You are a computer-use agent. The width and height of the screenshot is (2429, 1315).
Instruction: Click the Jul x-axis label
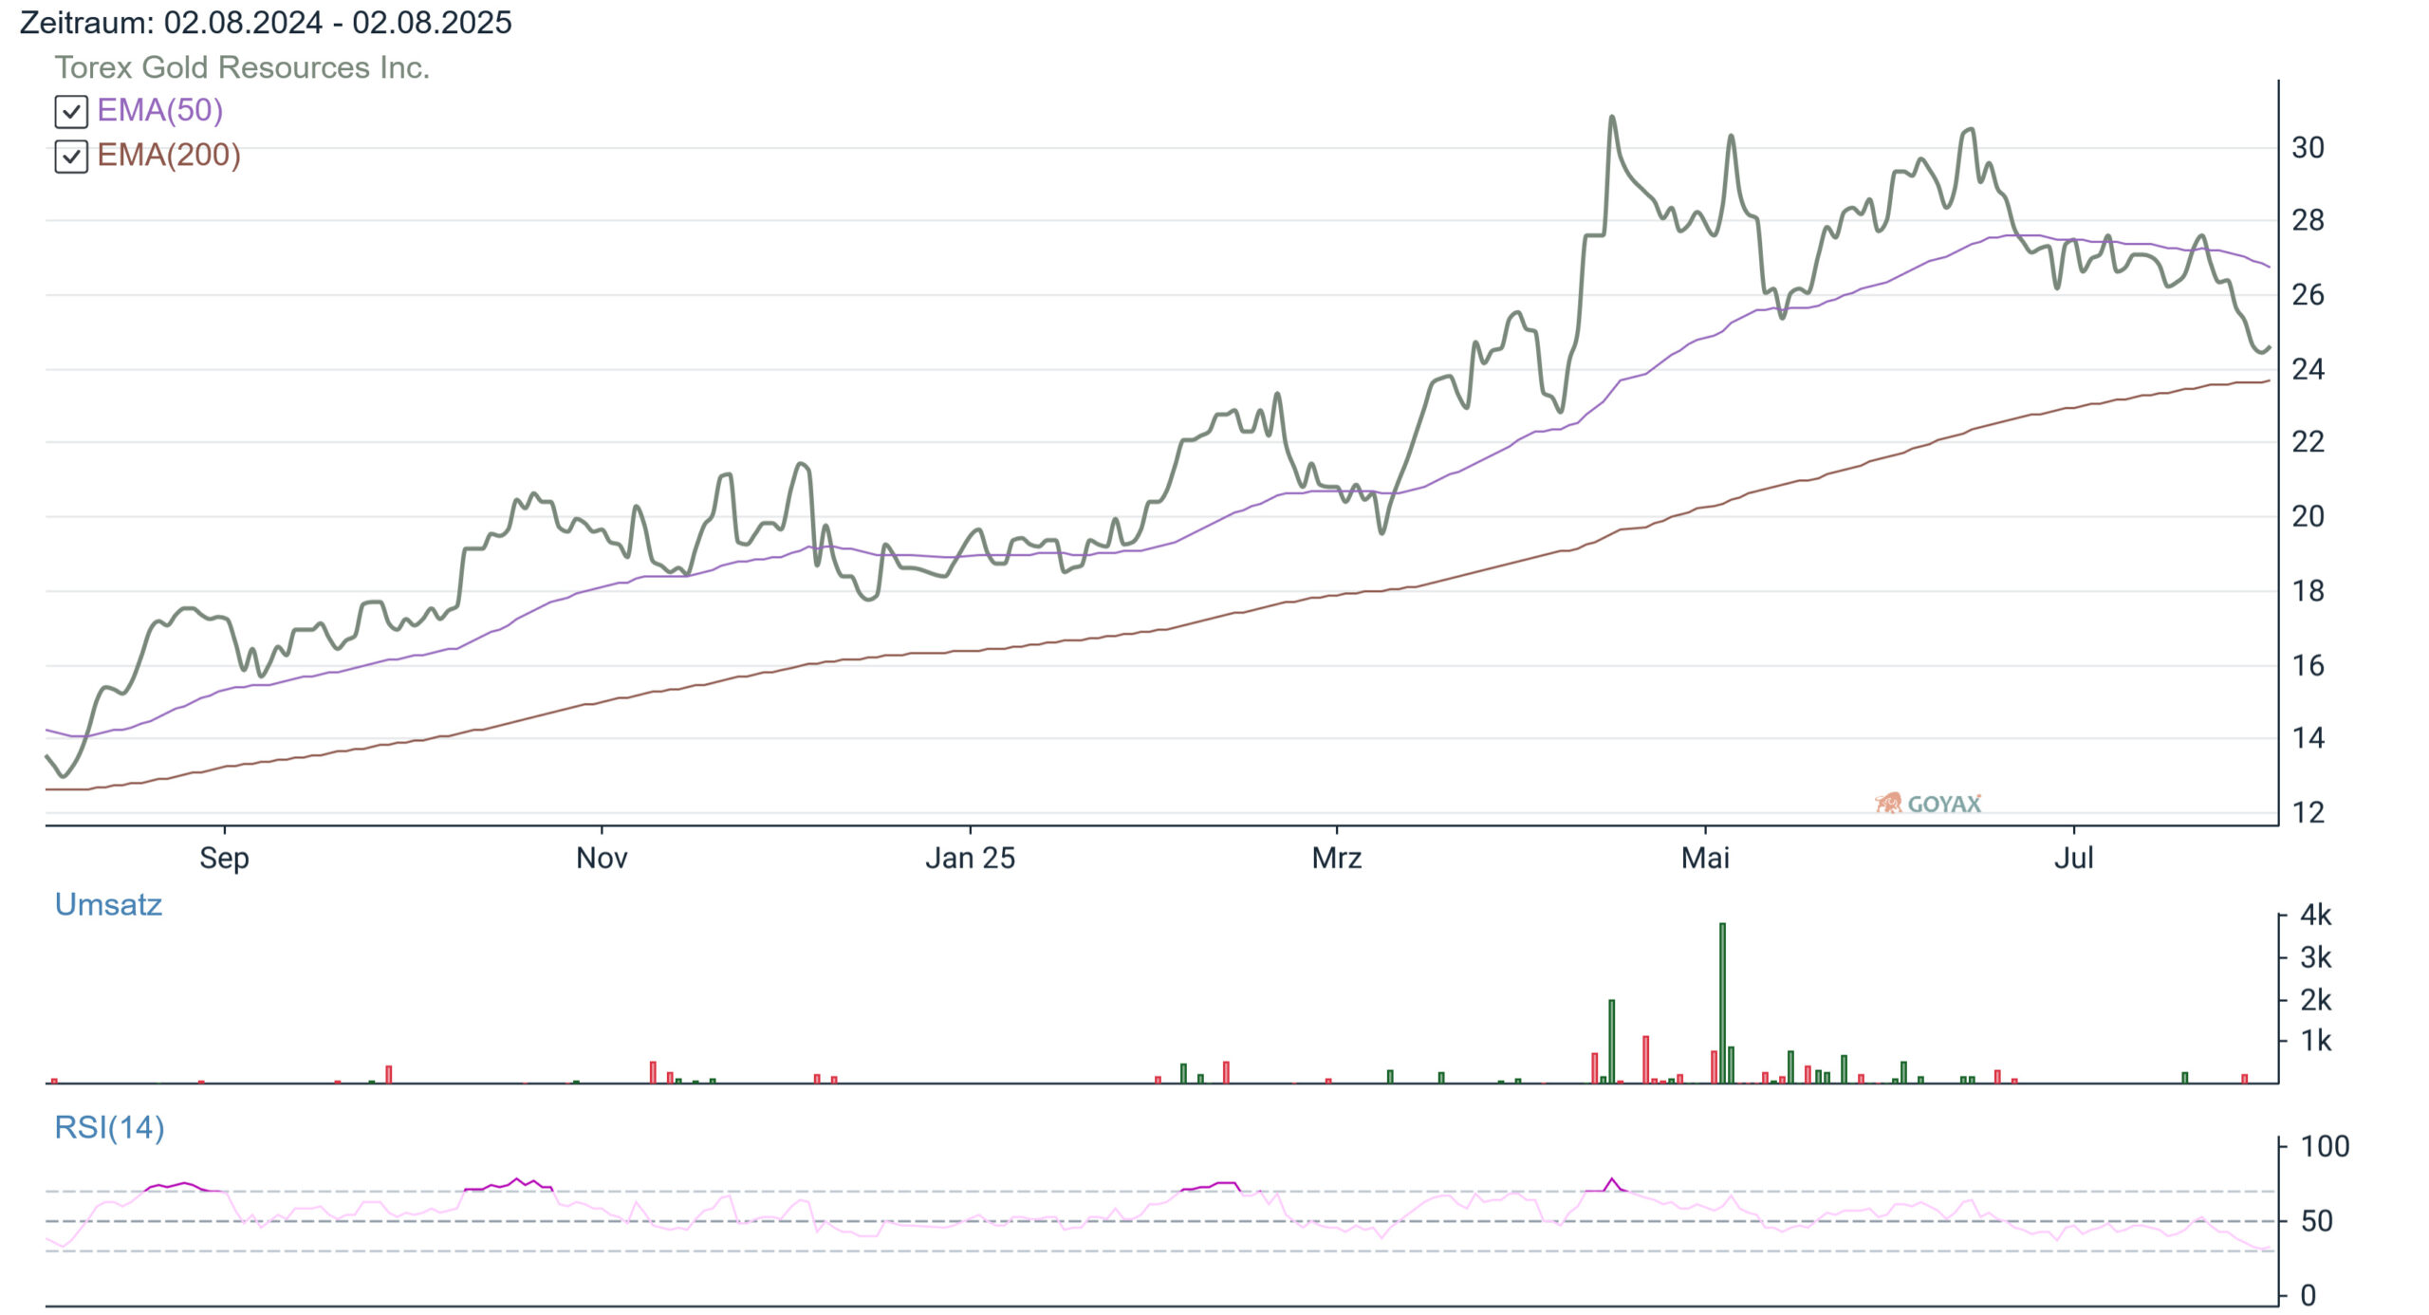2073,859
